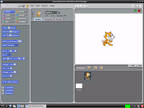The height and width of the screenshot is (108, 144).
Task: Switch to the Costumes tab
Action: 48,19
